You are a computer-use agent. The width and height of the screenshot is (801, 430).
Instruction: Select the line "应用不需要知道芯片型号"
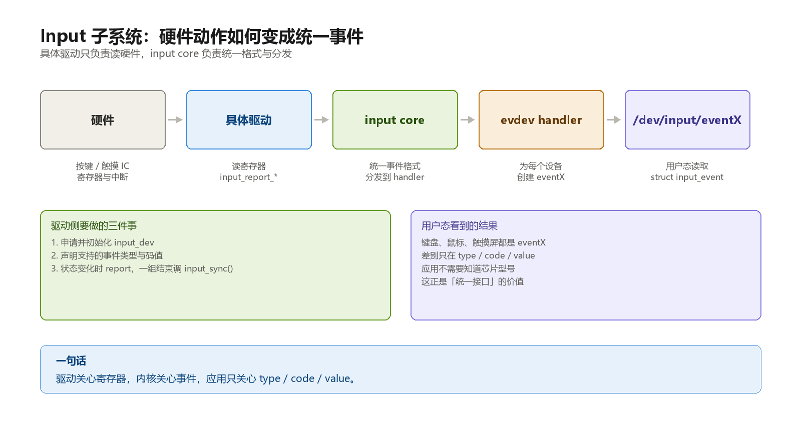[468, 268]
